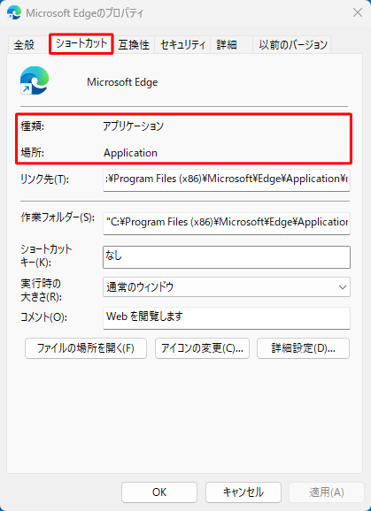Click the コメント field with Web を閲覧します
Image resolution: width=371 pixels, height=511 pixels.
(227, 317)
